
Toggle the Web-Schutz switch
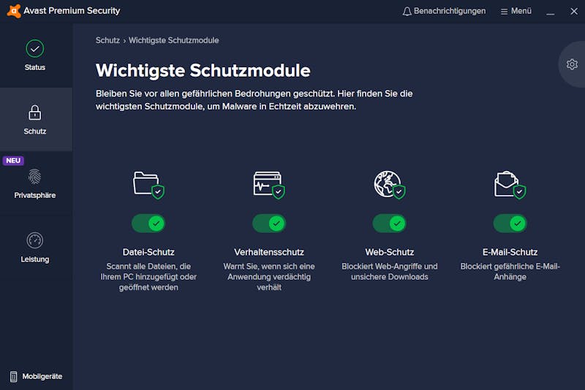click(x=390, y=223)
